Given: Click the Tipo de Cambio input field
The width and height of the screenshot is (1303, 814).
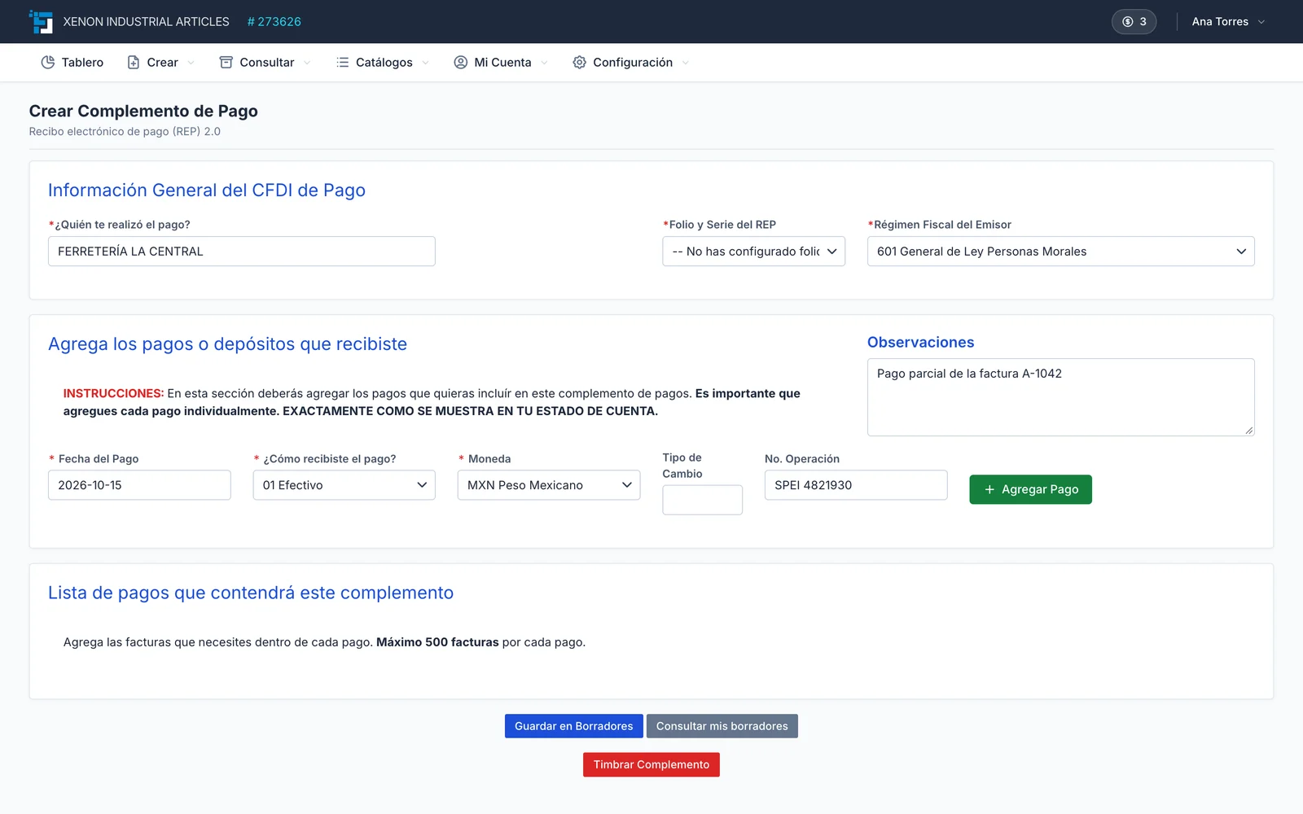Looking at the screenshot, I should (x=702, y=500).
